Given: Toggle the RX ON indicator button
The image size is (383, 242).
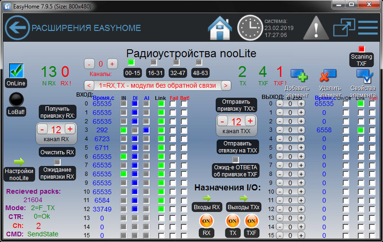Looking at the screenshot, I should click(x=205, y=221).
